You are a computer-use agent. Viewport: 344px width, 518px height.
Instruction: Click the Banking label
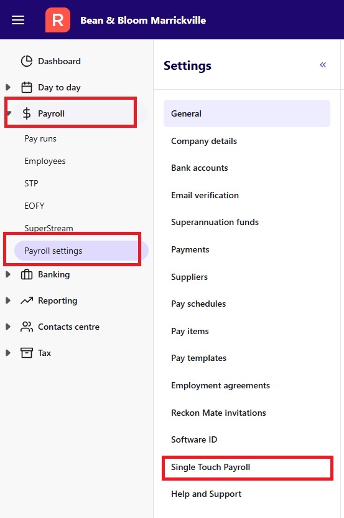click(54, 274)
